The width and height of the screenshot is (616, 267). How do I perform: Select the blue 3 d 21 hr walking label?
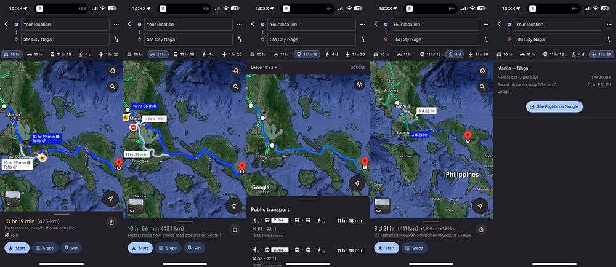(420, 135)
